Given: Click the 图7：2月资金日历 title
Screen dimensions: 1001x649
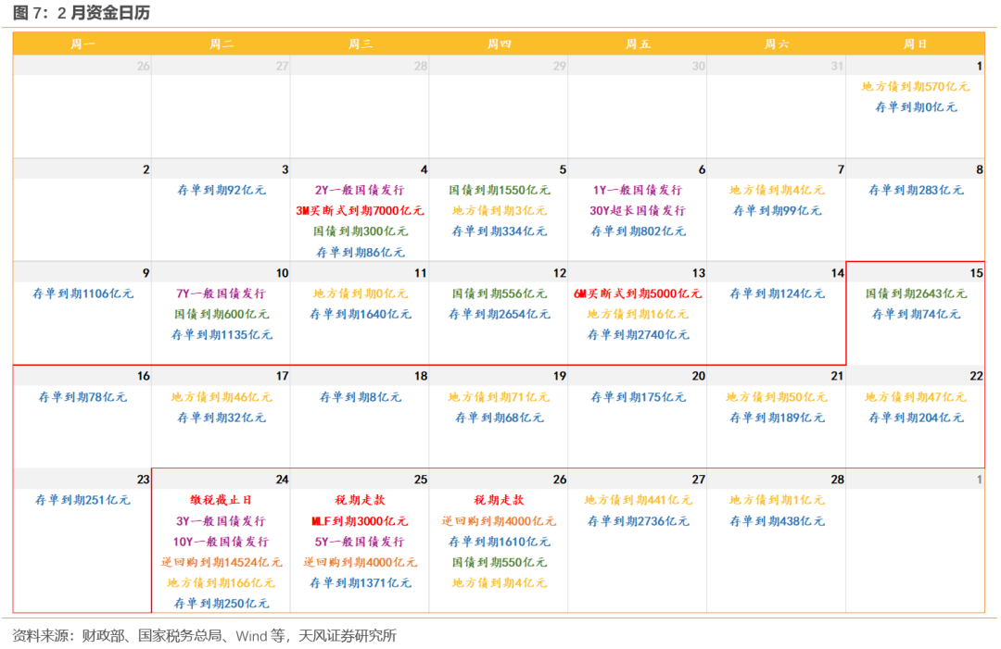Looking at the screenshot, I should 82,13.
